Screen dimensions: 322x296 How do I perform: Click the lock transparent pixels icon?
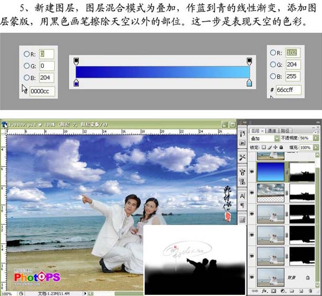pos(264,147)
